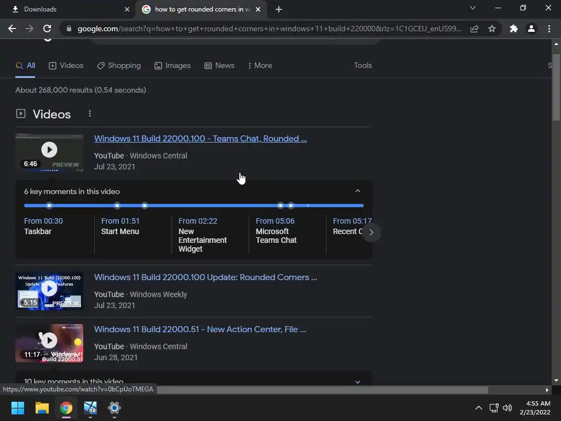561x421 pixels.
Task: Open the tab search chevron
Action: (x=473, y=8)
